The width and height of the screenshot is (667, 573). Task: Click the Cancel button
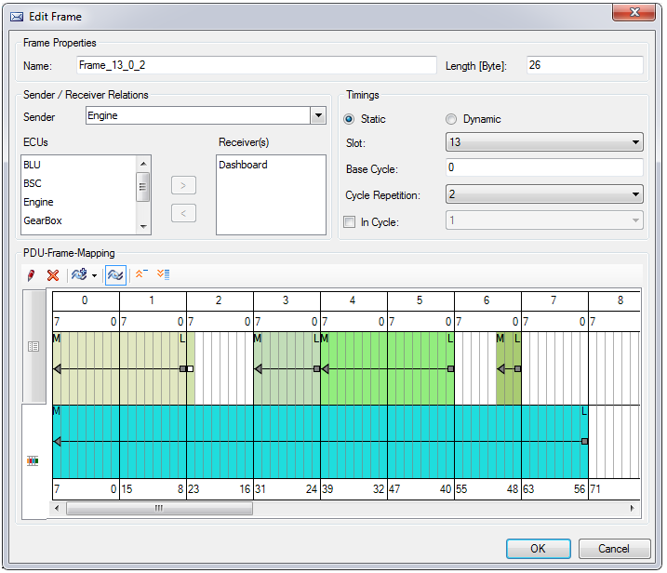(614, 549)
